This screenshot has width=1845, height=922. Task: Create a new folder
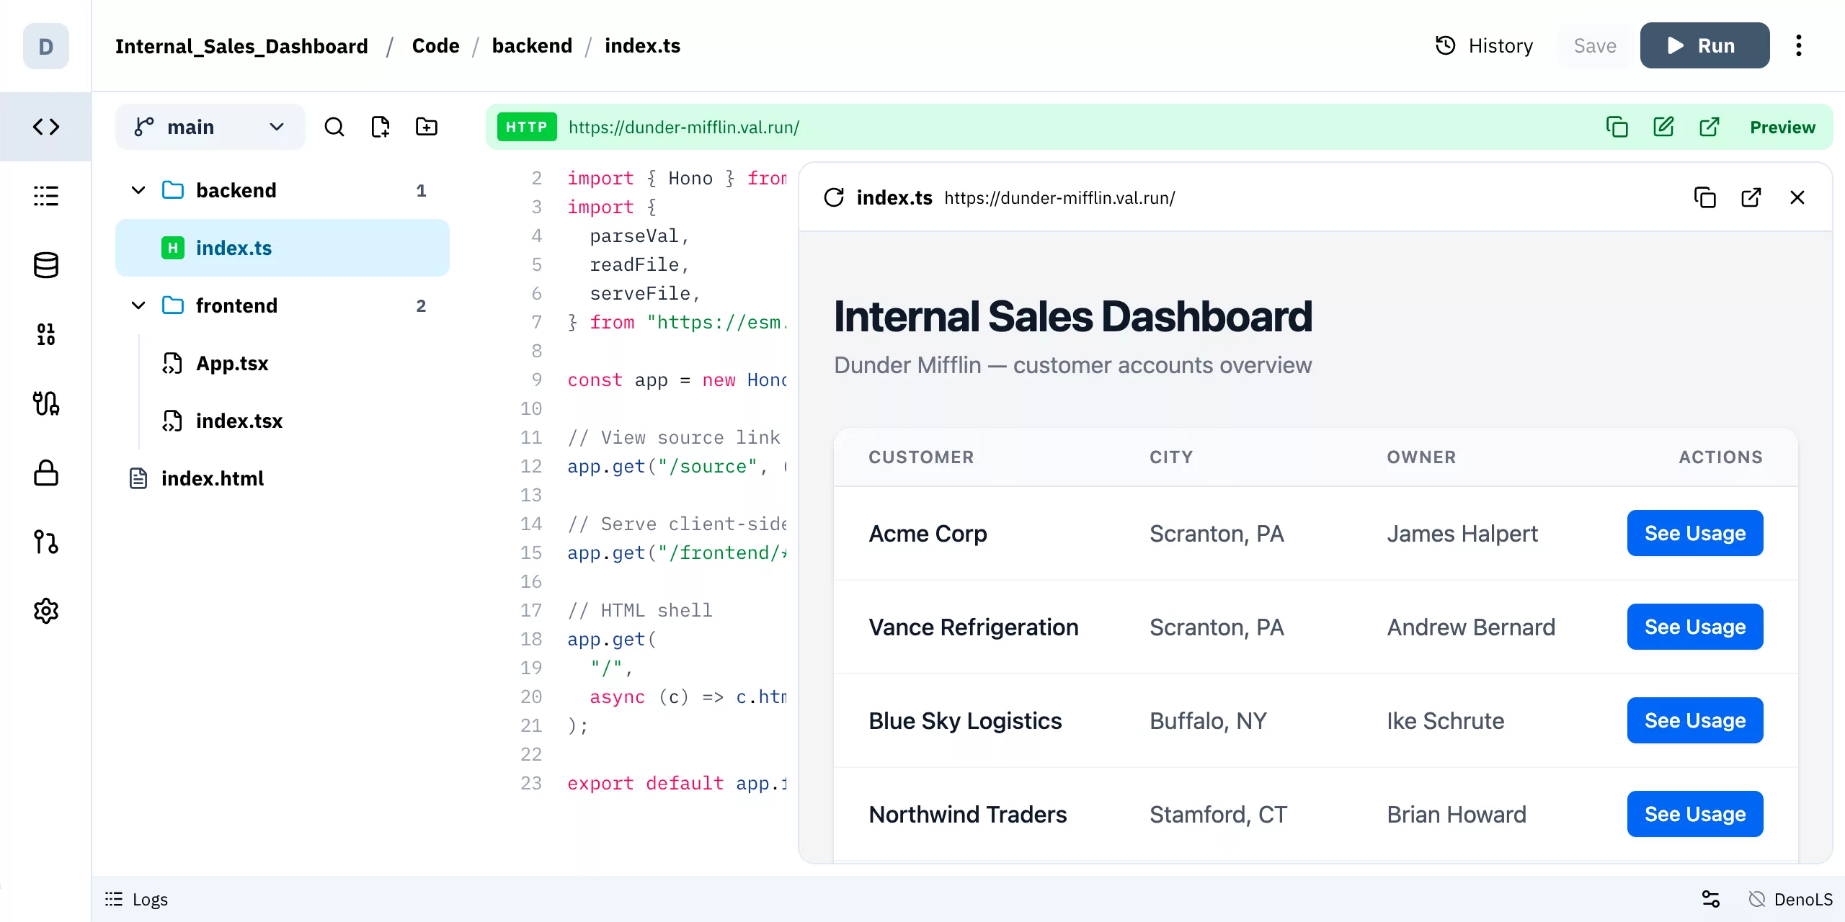426,127
